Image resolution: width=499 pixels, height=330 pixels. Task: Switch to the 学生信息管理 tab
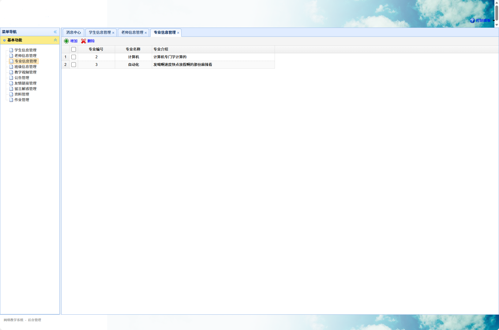100,32
